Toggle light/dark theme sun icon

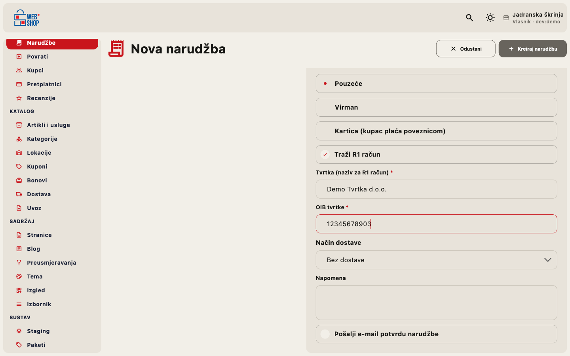tap(490, 17)
